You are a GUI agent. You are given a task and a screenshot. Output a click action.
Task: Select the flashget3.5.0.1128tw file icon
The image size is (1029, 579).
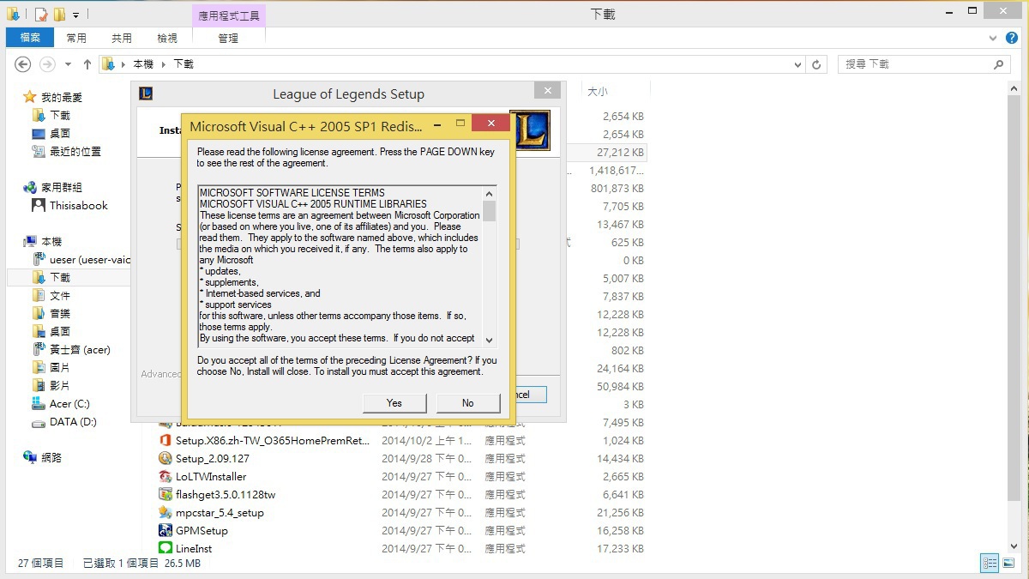(165, 495)
